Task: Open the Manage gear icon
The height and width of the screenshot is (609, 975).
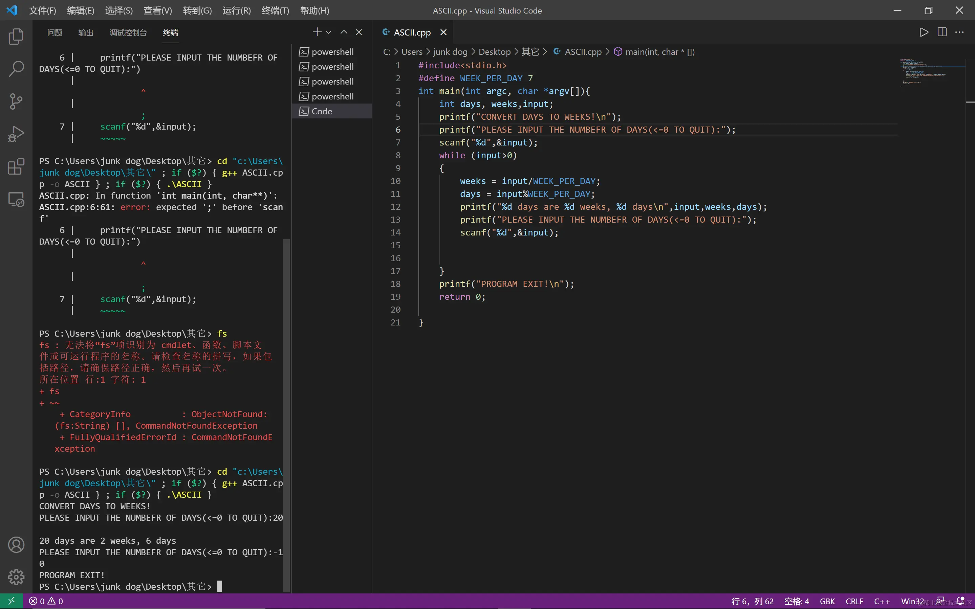Action: [16, 577]
